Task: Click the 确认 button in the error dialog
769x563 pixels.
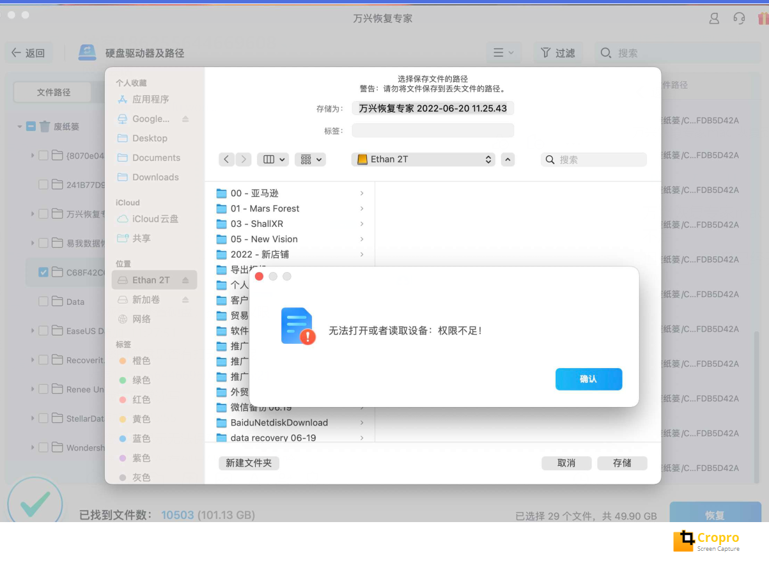Action: click(x=589, y=379)
